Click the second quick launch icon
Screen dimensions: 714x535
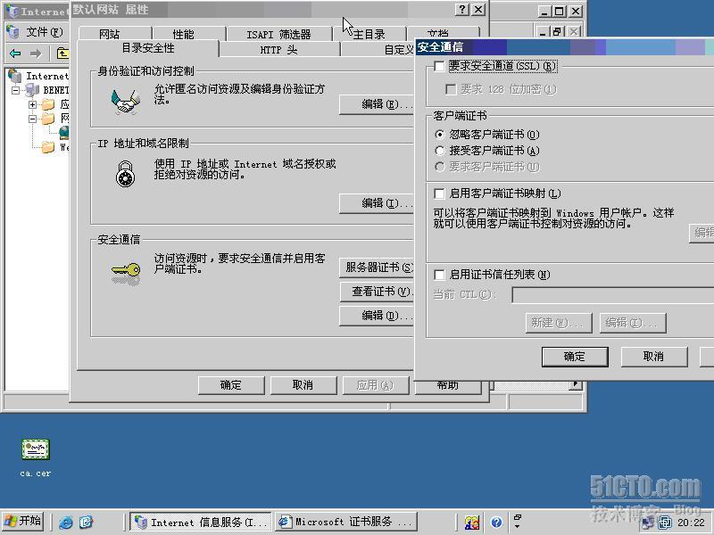pos(87,522)
